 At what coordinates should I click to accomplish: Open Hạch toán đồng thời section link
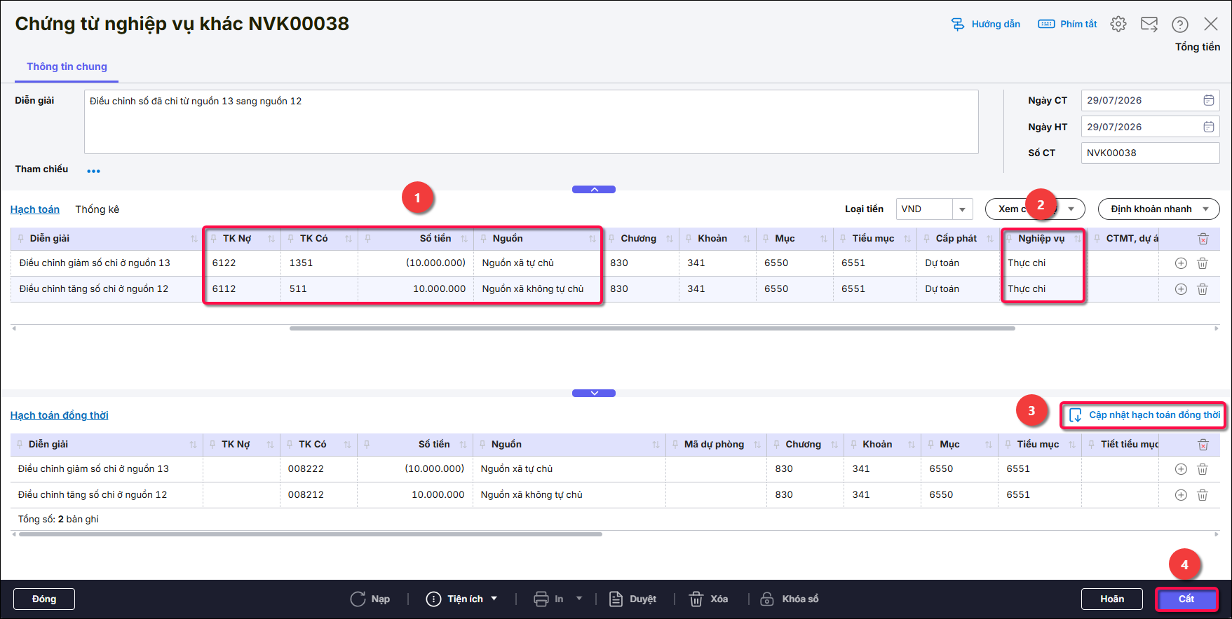(60, 415)
